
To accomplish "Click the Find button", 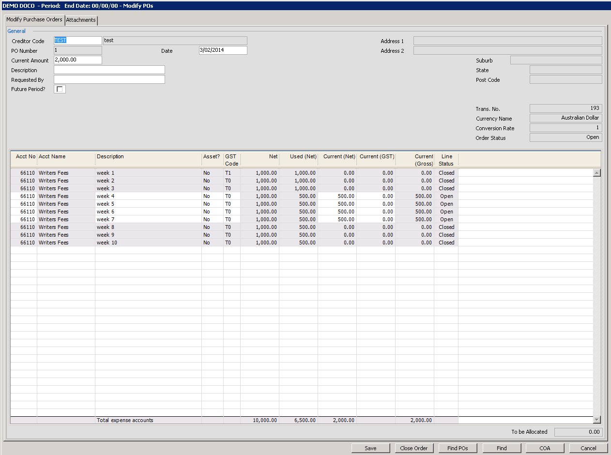I will click(502, 448).
